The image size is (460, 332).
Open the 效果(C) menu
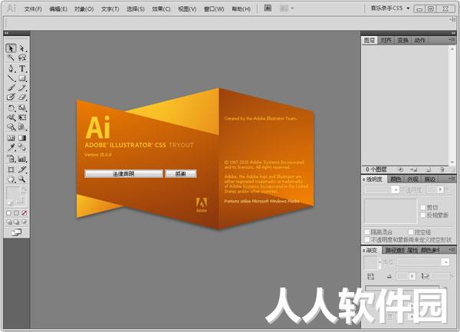[x=161, y=8]
